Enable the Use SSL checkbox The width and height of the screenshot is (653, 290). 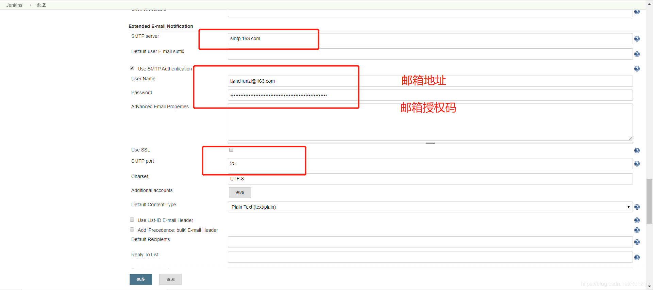click(x=231, y=150)
